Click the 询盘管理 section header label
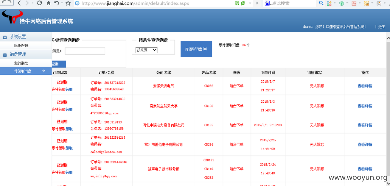Image resolution: width=390 pixels, height=186 pixels. point(18,54)
